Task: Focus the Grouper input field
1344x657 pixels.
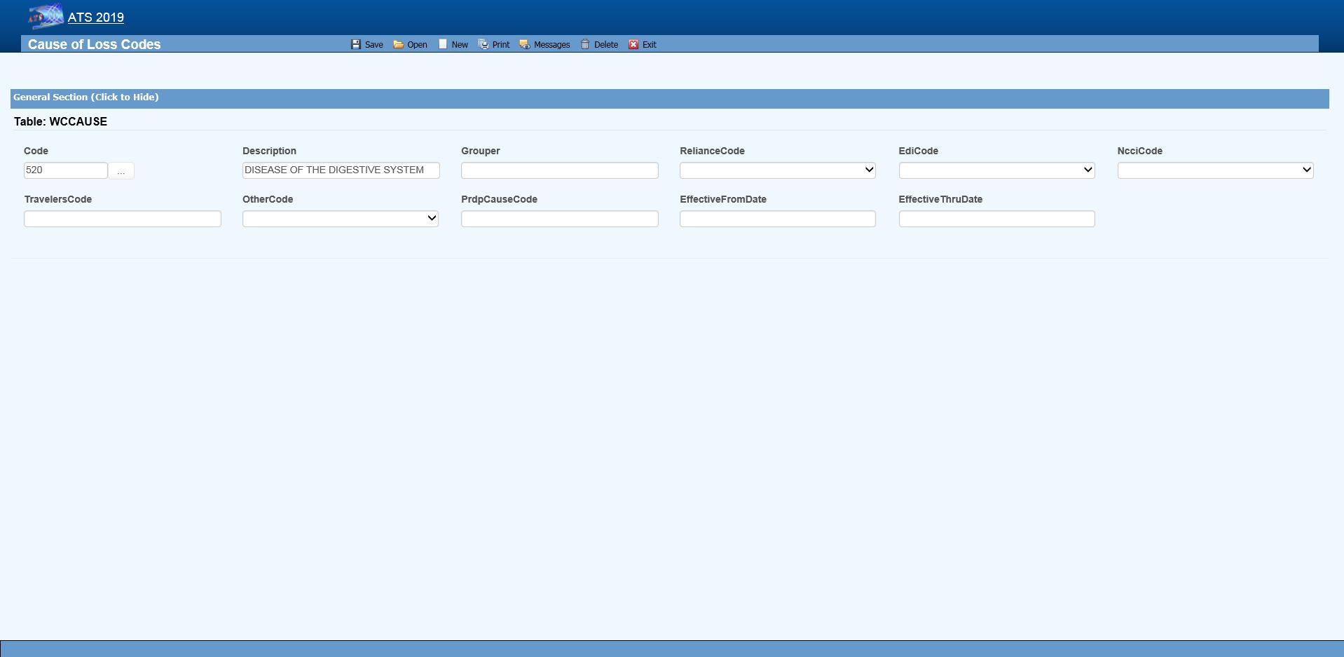Action: click(x=559, y=170)
